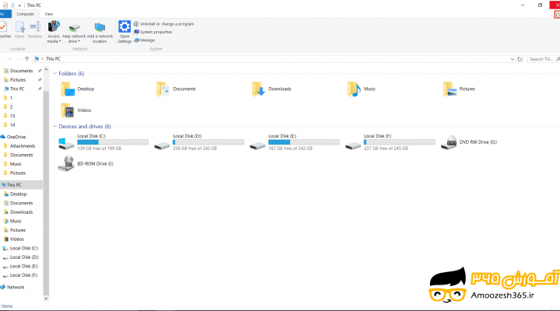
Task: Click navigation pane scroll up arrow
Action: click(x=46, y=69)
